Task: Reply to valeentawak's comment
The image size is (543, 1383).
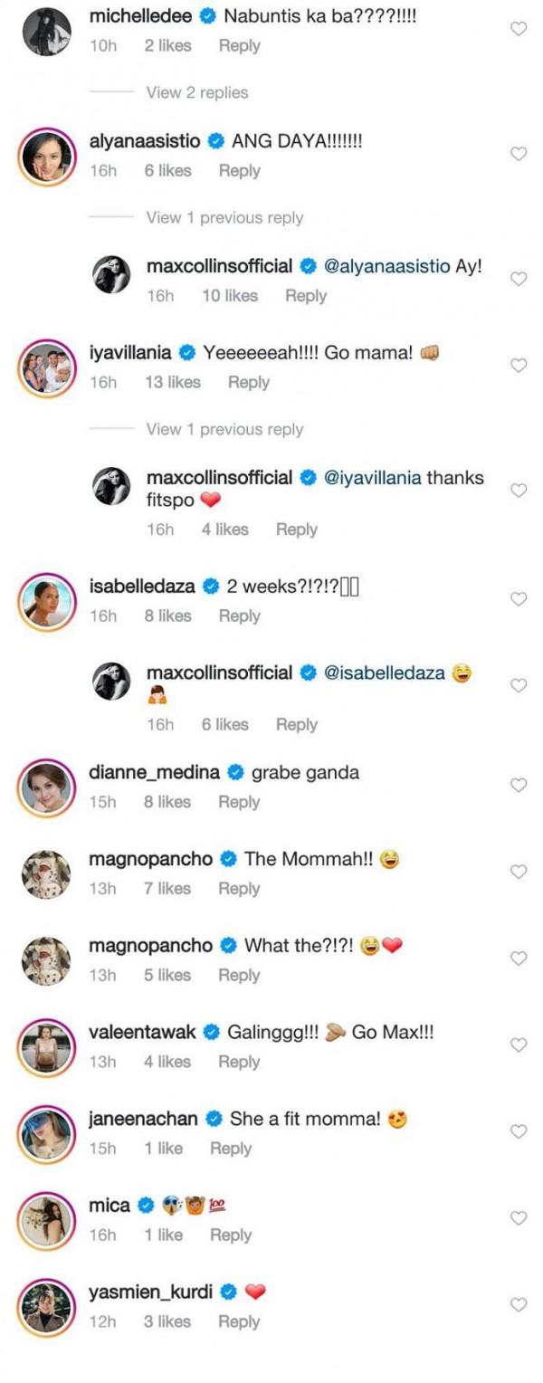Action: pyautogui.click(x=239, y=1062)
